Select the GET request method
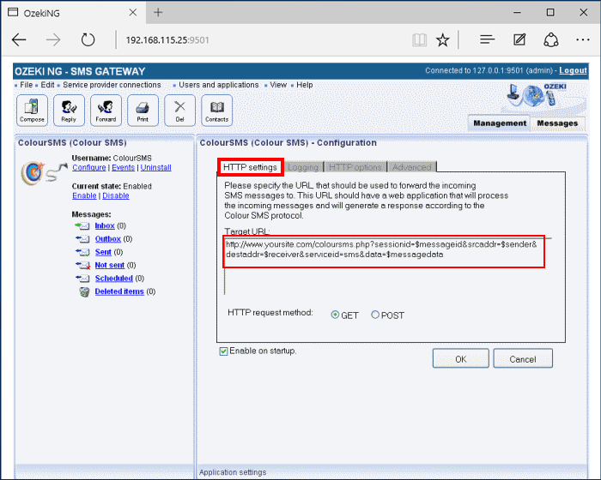Screen dimensions: 601x480 (x=335, y=315)
